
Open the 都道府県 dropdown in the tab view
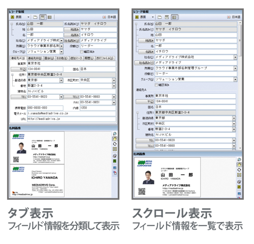(x=61, y=80)
